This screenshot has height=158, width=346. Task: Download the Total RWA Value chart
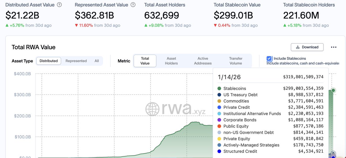click(x=307, y=47)
